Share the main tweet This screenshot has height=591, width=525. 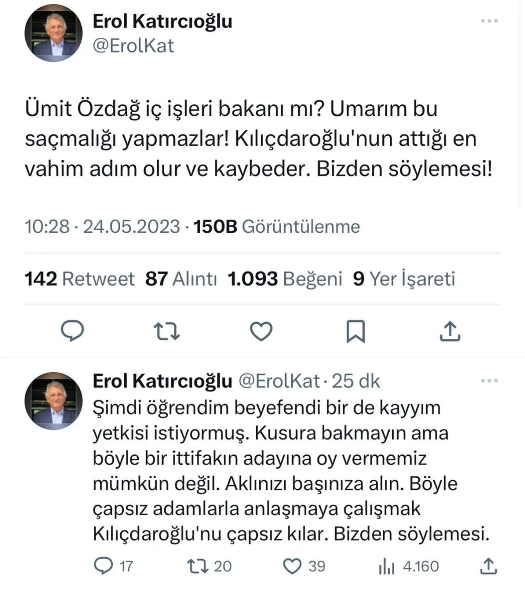(450, 331)
